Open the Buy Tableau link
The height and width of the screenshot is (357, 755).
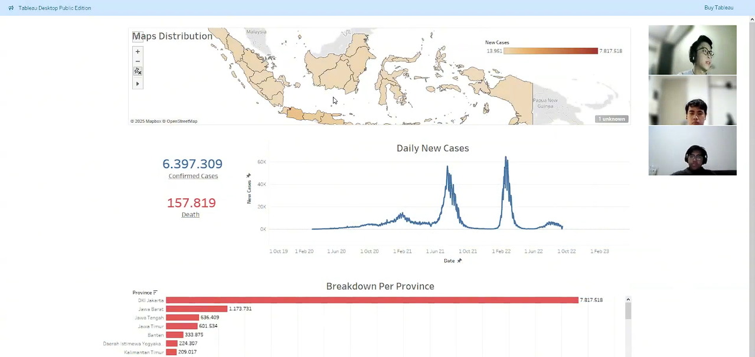coord(718,8)
